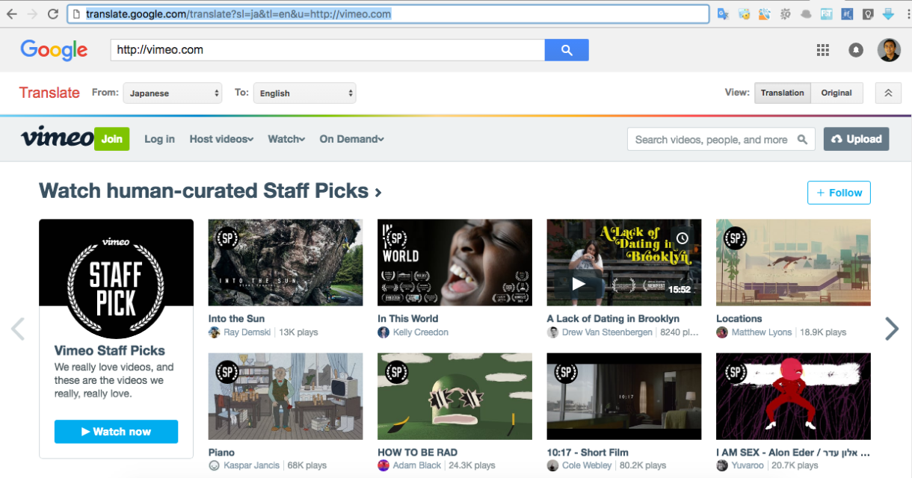The width and height of the screenshot is (912, 478).
Task: Reload the current page
Action: click(53, 13)
